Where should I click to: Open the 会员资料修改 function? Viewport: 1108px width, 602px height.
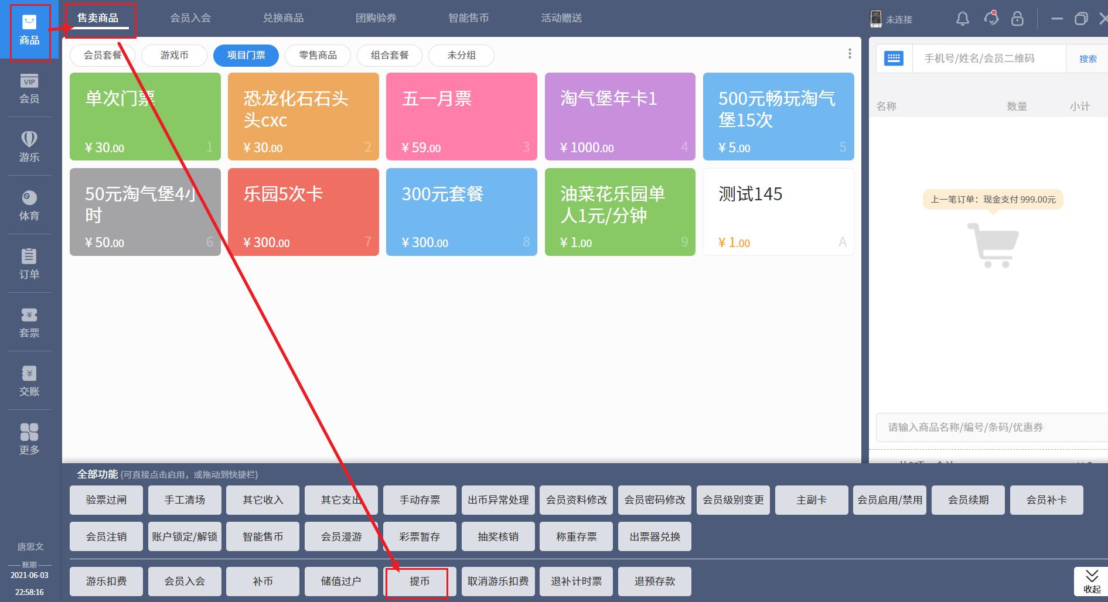pyautogui.click(x=577, y=500)
